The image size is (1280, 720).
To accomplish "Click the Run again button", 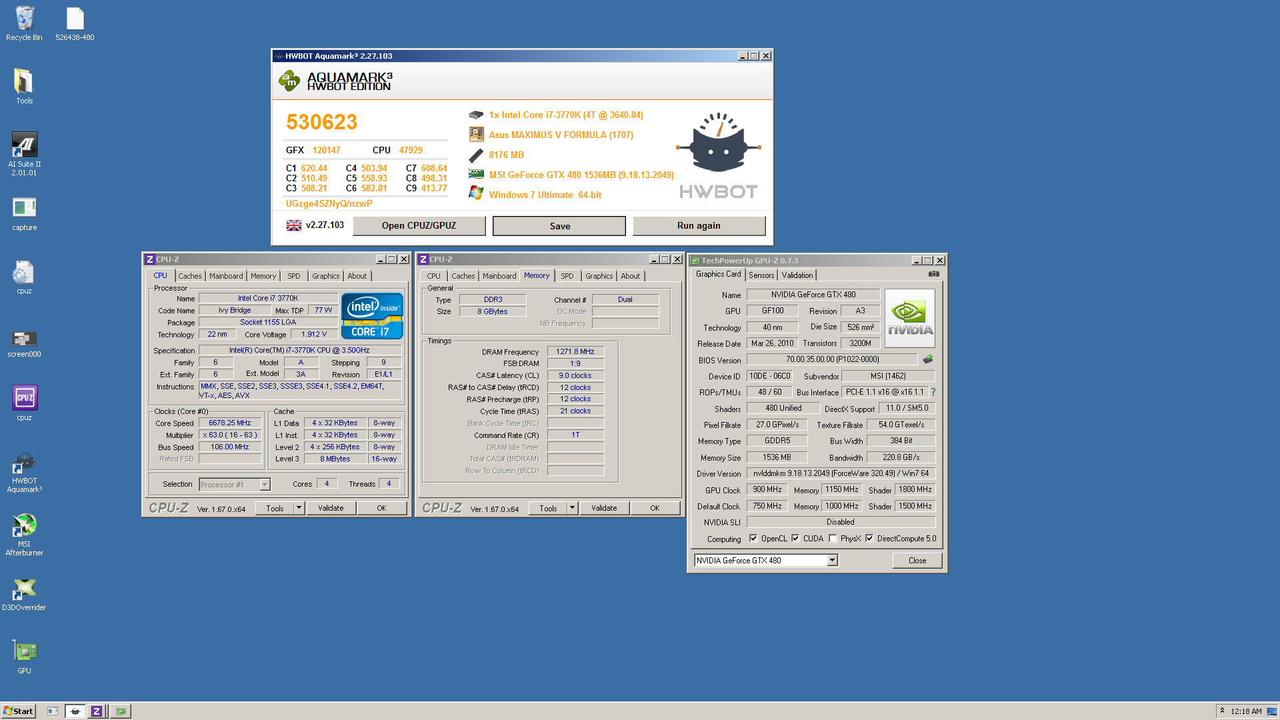I will [x=699, y=226].
